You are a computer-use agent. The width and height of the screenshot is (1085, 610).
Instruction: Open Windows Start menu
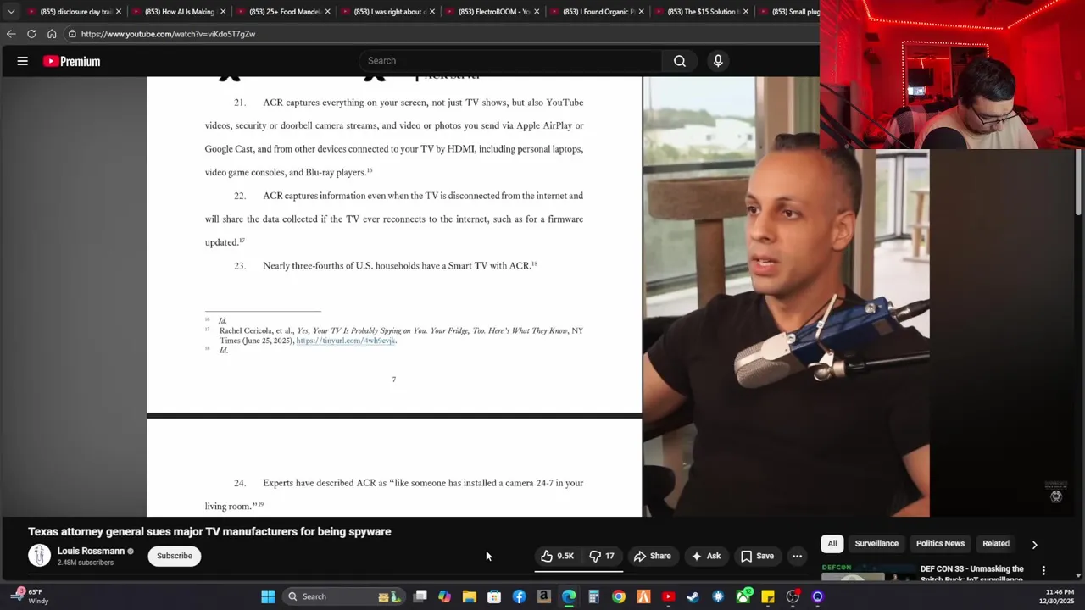tap(268, 596)
